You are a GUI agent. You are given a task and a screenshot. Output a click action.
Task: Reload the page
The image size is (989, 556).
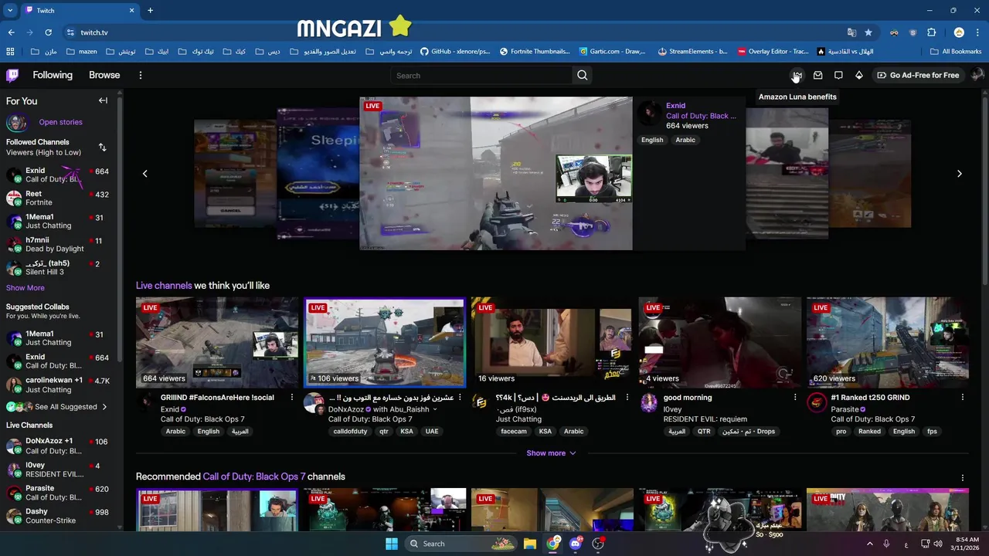(x=48, y=32)
